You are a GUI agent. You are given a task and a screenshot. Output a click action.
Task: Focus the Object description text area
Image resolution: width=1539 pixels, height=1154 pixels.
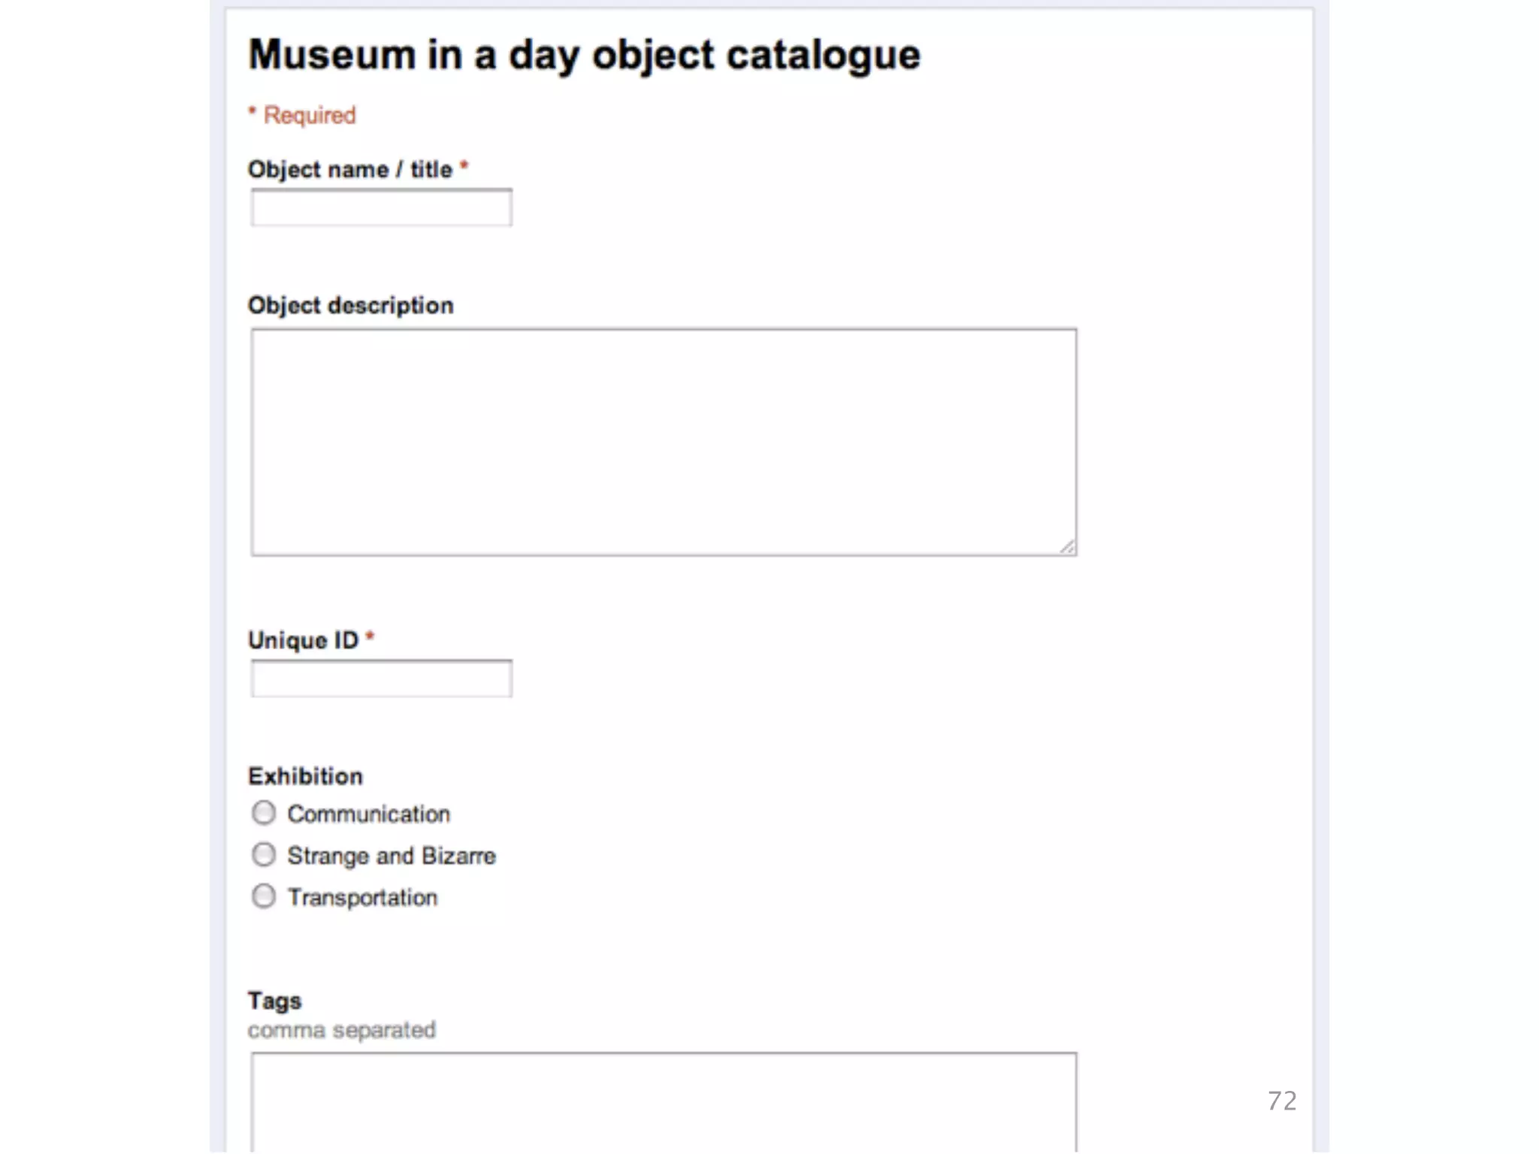(663, 442)
